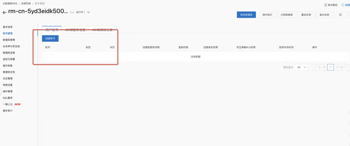Open 监控与报警 sidebar item

click(9, 59)
